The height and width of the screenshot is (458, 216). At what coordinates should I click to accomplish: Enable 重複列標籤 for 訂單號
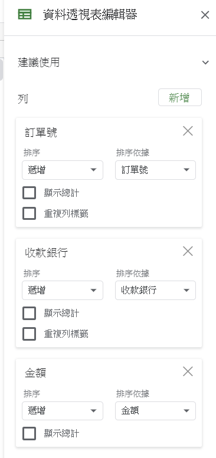(x=30, y=213)
